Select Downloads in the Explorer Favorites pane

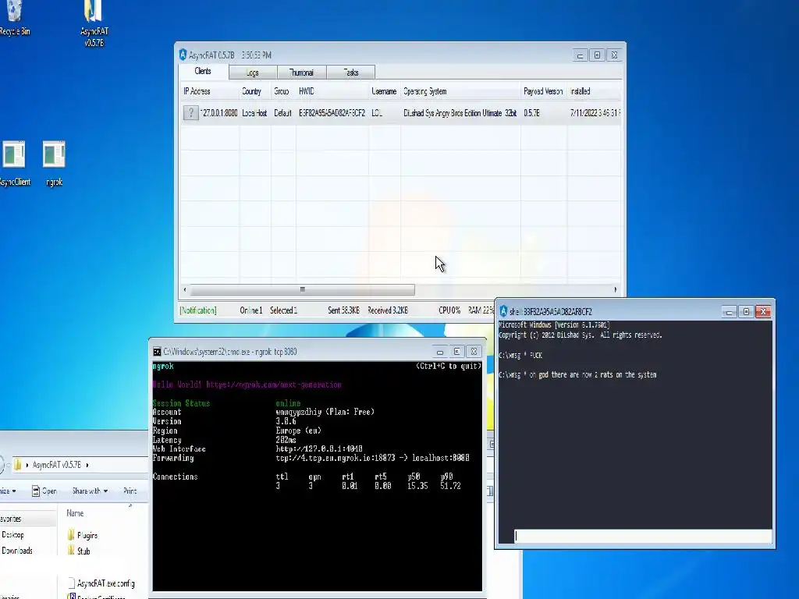click(x=17, y=551)
